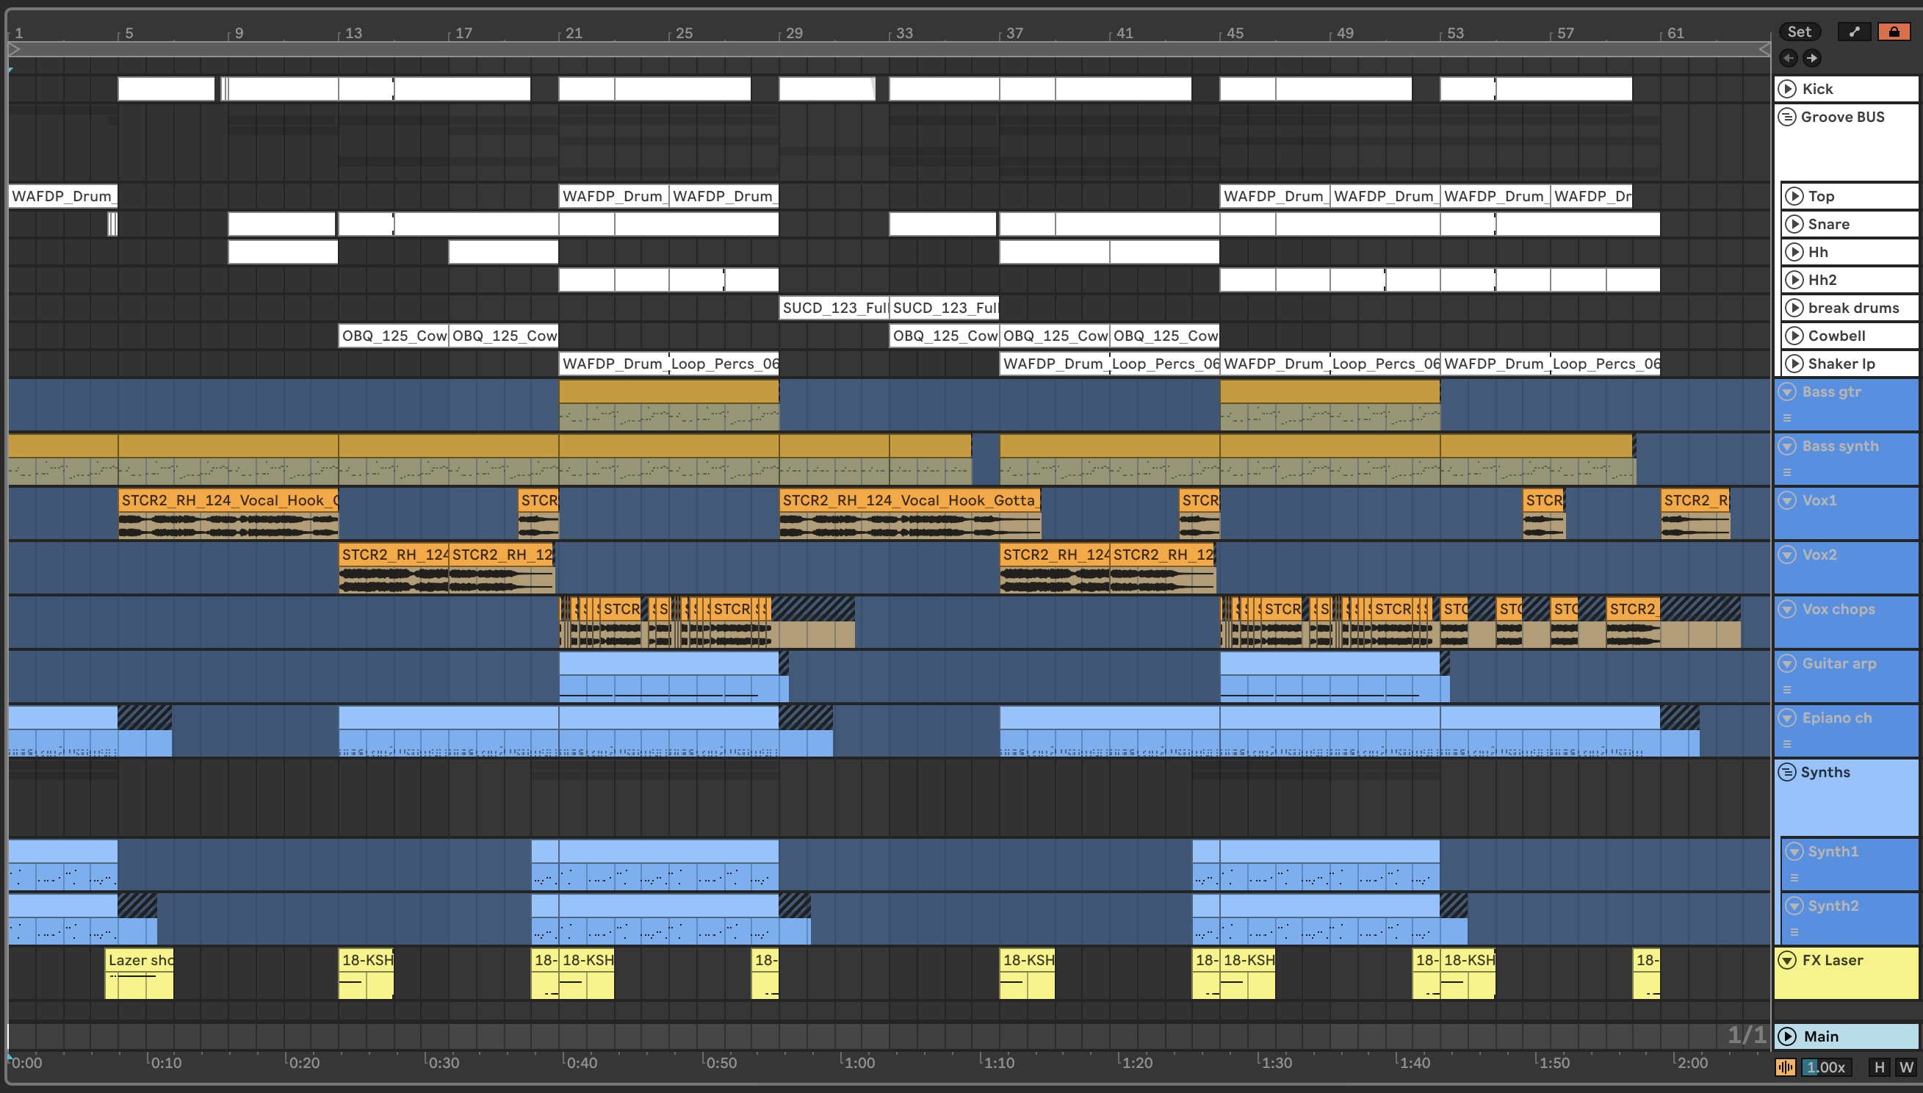Collapse the Groove BUS group track
This screenshot has width=1923, height=1093.
coord(1787,117)
